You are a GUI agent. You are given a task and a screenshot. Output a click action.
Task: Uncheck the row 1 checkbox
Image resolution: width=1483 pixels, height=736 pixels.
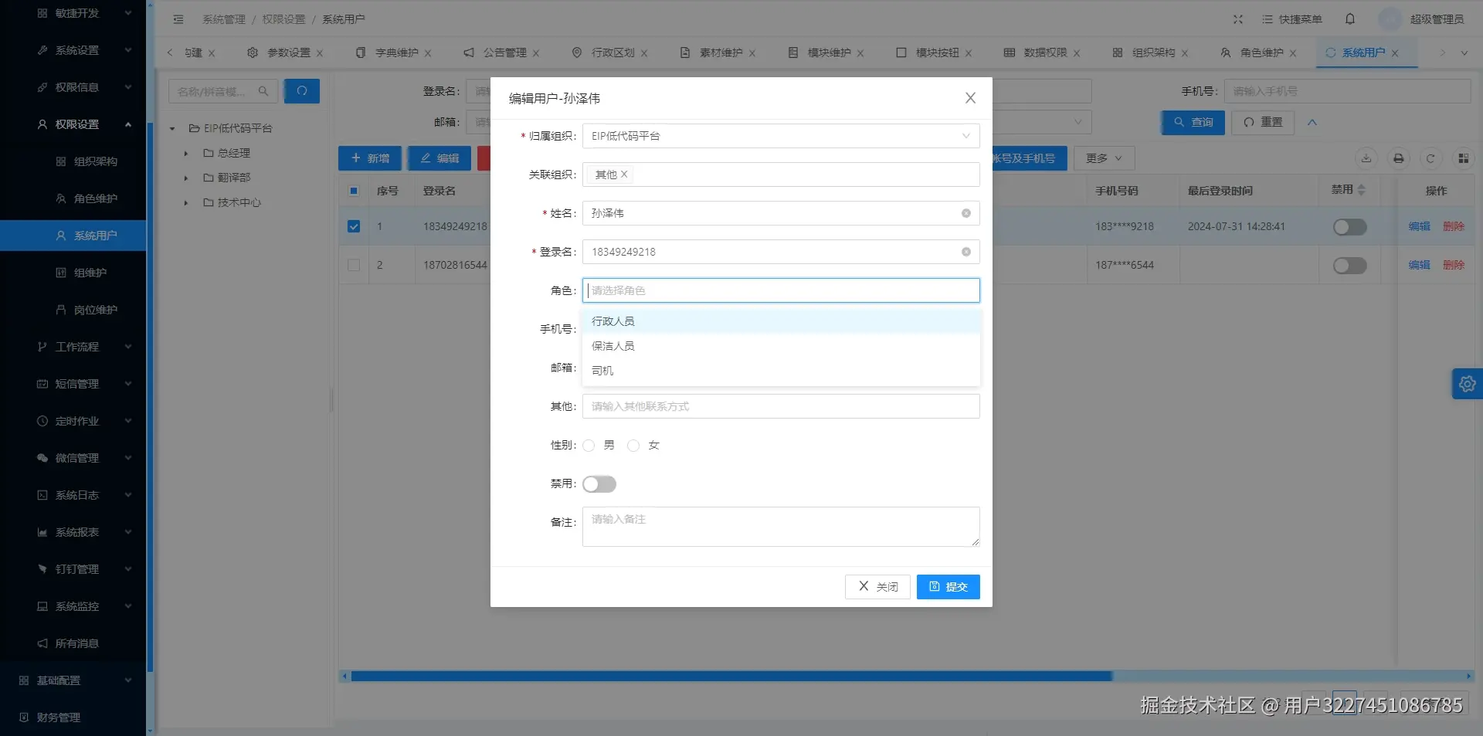354,226
